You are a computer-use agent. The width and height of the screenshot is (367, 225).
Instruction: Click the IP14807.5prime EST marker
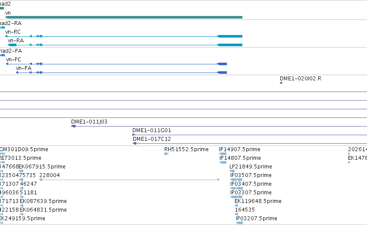[x=223, y=162]
